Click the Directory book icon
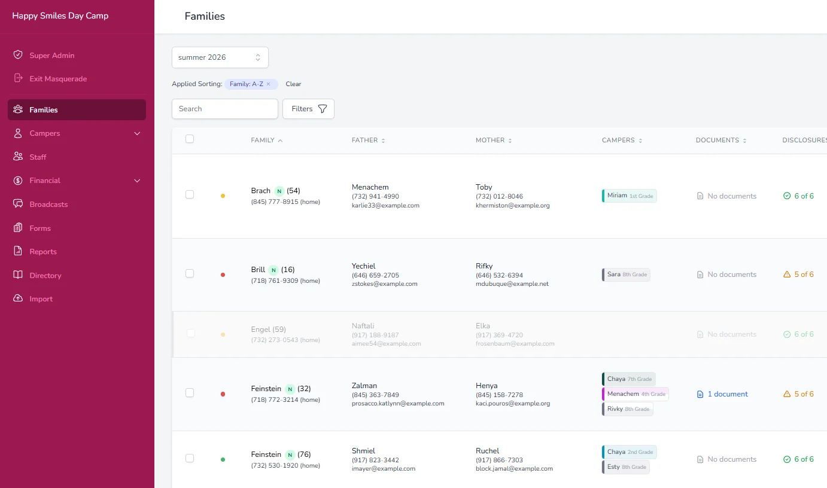The width and height of the screenshot is (827, 488). pos(18,275)
